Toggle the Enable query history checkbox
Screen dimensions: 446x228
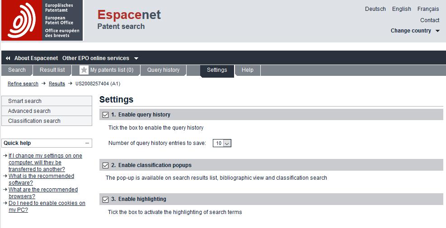pyautogui.click(x=106, y=115)
